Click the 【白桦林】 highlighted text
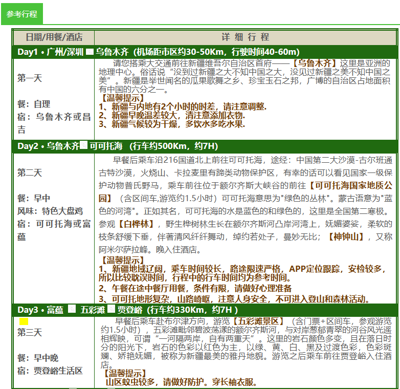This screenshot has width=400, height=389. pyautogui.click(x=136, y=224)
